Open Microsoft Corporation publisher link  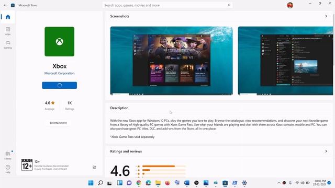(59, 73)
